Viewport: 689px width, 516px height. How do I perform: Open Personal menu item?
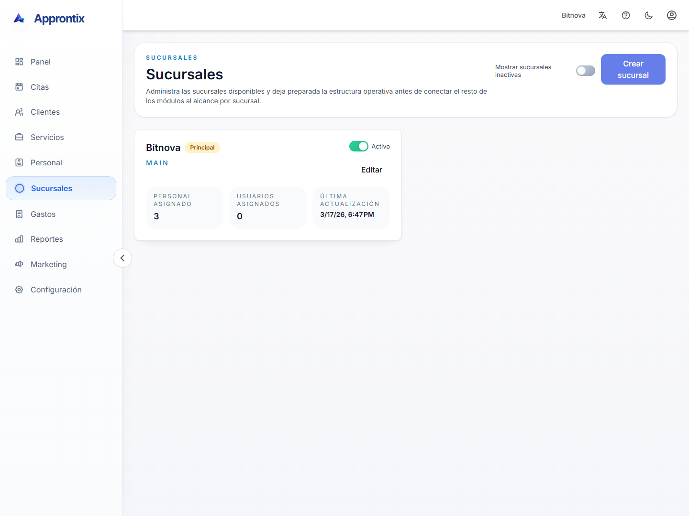(61, 162)
